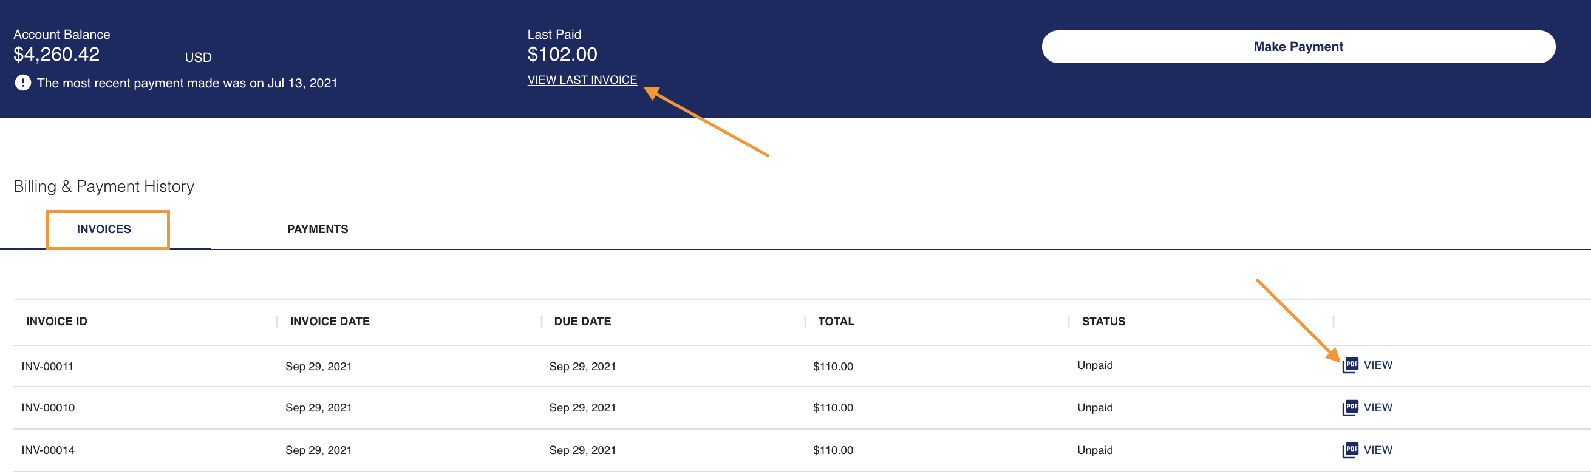Click Unpaid status of INV-00014
The height and width of the screenshot is (474, 1591).
(1095, 450)
